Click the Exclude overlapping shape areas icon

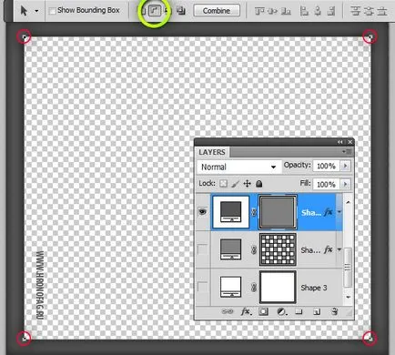tap(181, 11)
